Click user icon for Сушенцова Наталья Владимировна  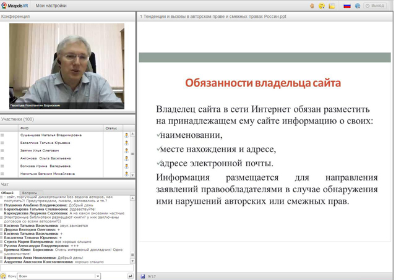click(126, 135)
